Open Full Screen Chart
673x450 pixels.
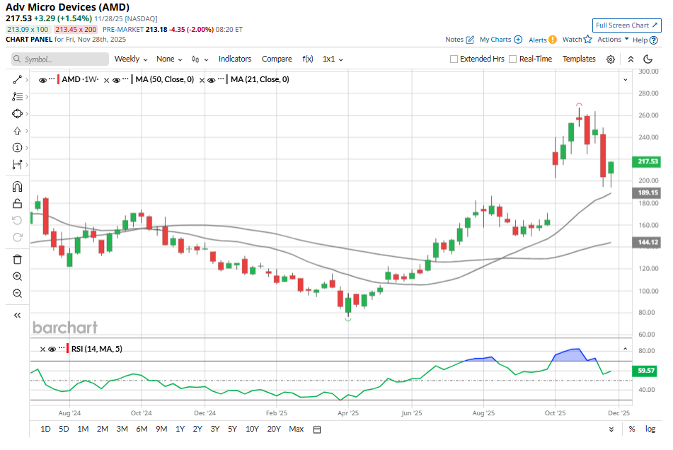(x=626, y=25)
